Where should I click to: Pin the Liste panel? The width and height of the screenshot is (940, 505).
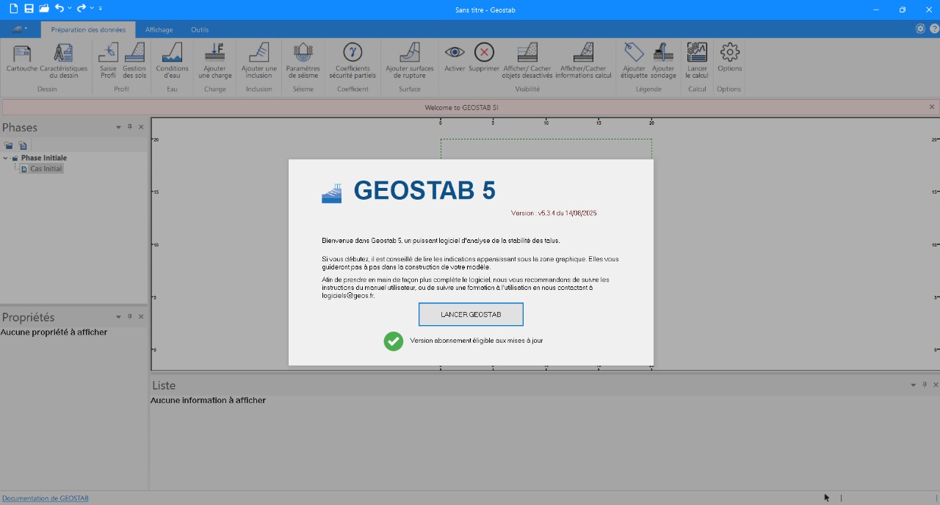click(925, 385)
